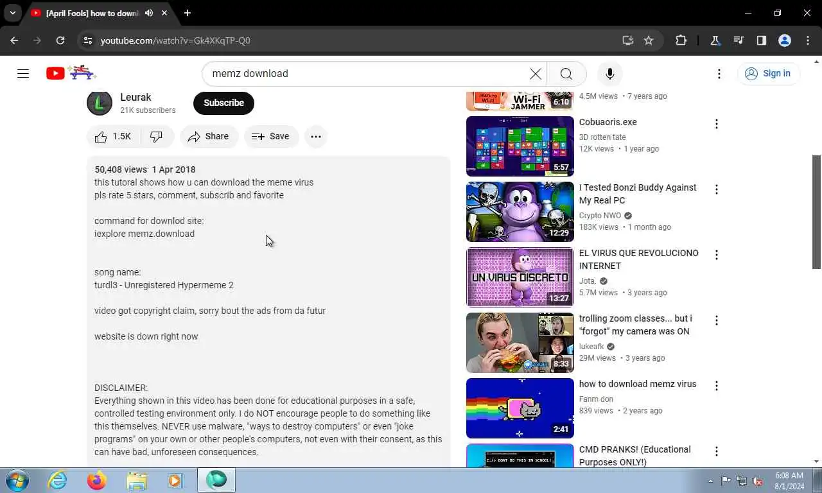Save the video to a playlist
The height and width of the screenshot is (493, 822).
tap(271, 136)
